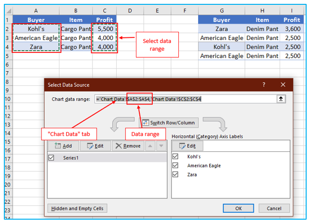
Task: Close the Select Data Source dialog
Action: click(x=283, y=85)
